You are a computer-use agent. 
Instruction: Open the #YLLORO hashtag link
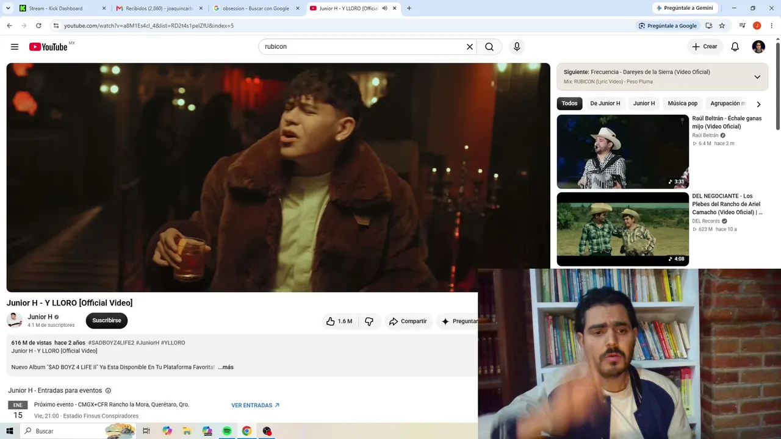pyautogui.click(x=173, y=343)
